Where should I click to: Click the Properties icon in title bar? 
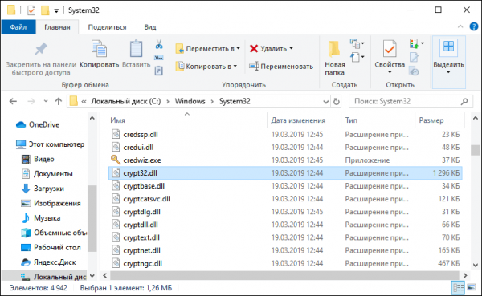pyautogui.click(x=31, y=10)
